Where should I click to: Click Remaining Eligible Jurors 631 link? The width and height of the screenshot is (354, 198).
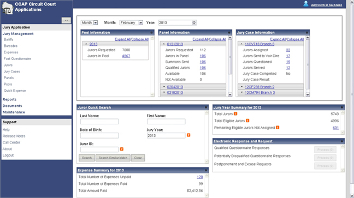(x=335, y=128)
